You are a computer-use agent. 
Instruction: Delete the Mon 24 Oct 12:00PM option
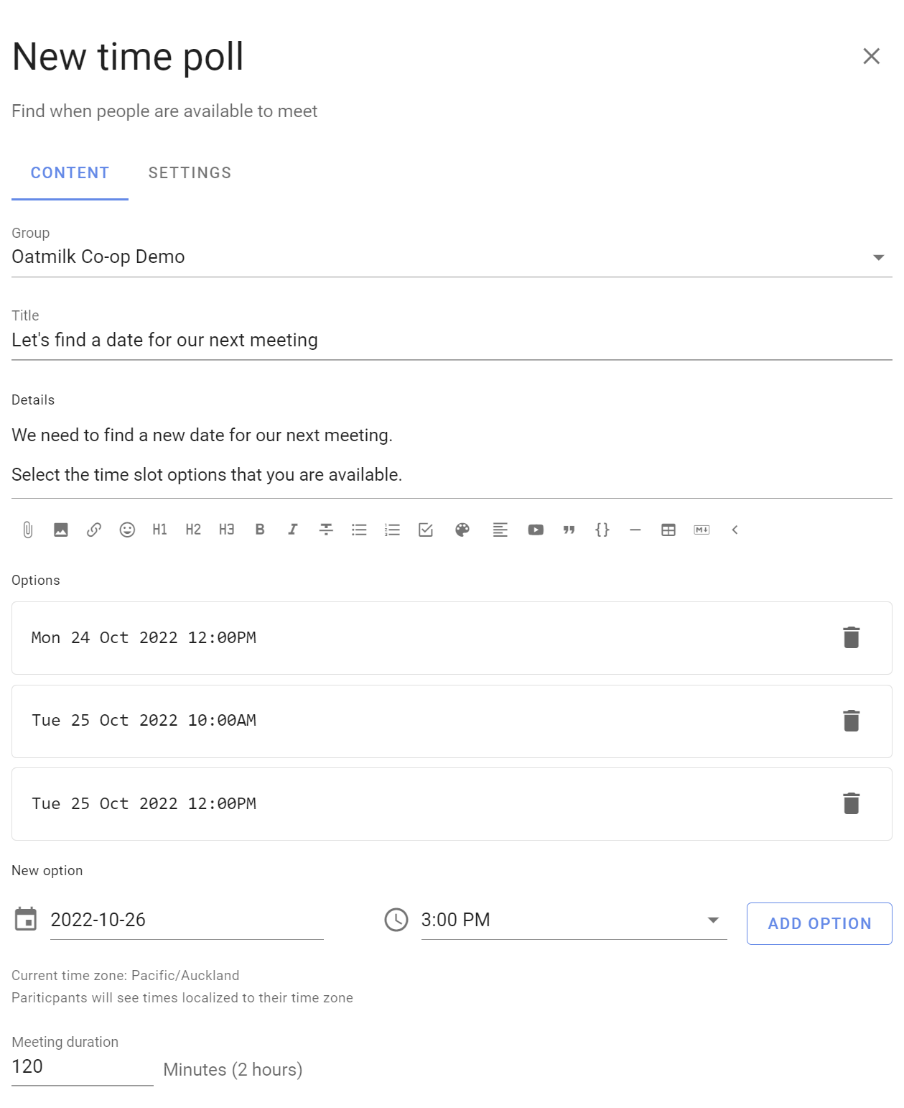pos(852,637)
